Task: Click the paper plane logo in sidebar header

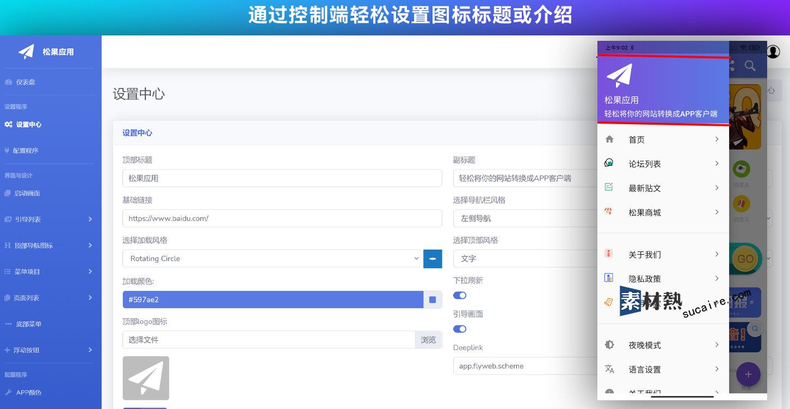Action: point(26,52)
